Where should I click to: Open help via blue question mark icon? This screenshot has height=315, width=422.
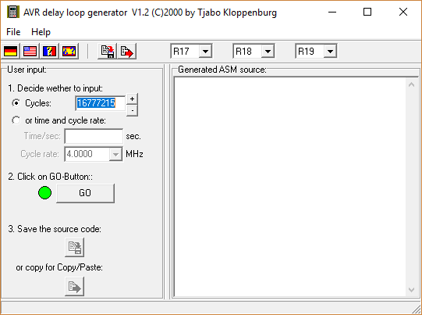click(49, 51)
